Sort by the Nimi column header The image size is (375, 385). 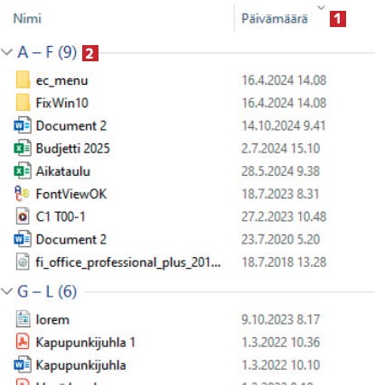click(x=27, y=19)
